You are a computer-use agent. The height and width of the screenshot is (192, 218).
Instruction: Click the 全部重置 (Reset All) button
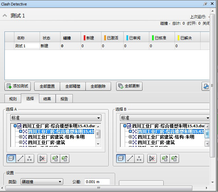click(x=47, y=86)
